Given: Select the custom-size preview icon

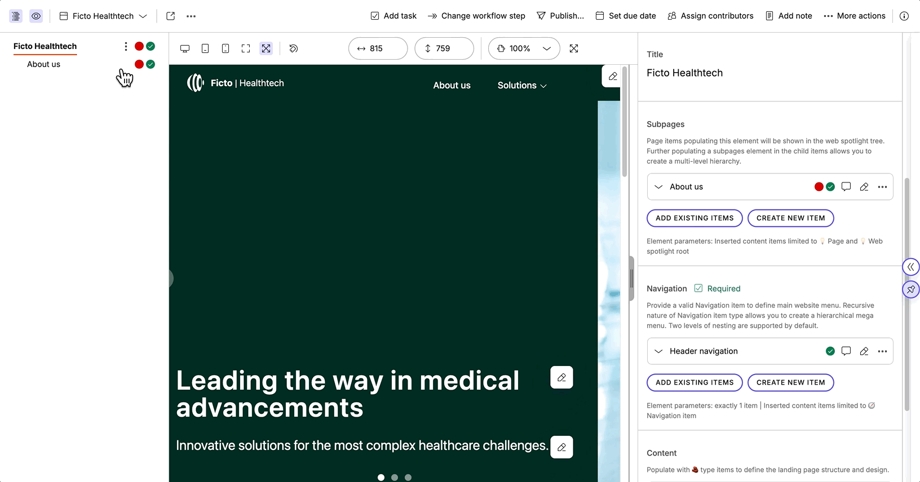Looking at the screenshot, I should (x=246, y=48).
